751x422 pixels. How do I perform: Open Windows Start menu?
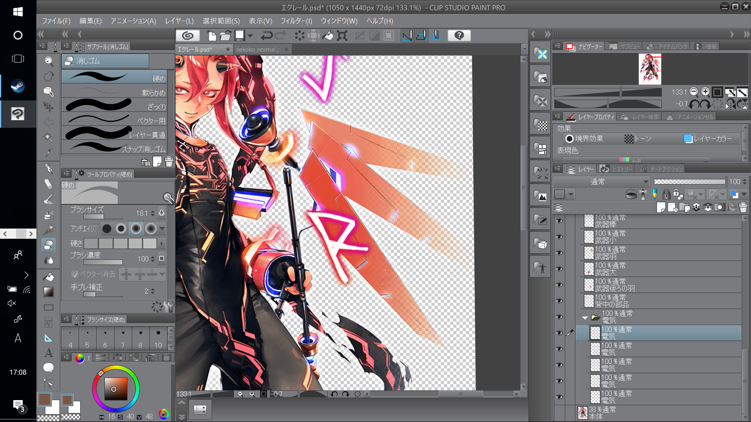pyautogui.click(x=18, y=12)
